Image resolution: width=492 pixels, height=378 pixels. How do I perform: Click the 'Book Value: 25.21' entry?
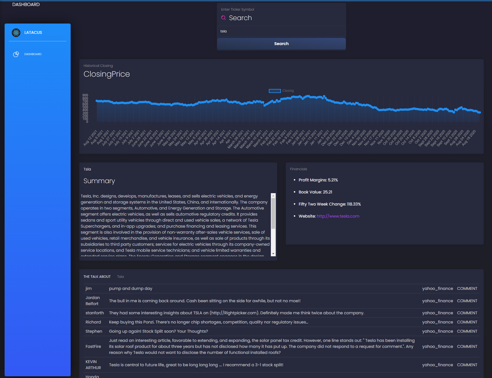(x=315, y=192)
